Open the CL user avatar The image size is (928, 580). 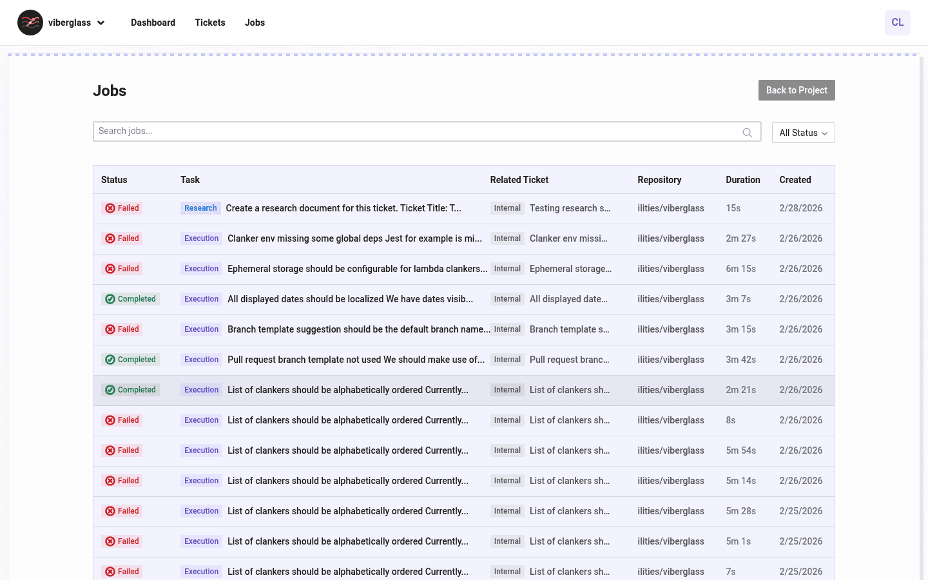tap(897, 23)
